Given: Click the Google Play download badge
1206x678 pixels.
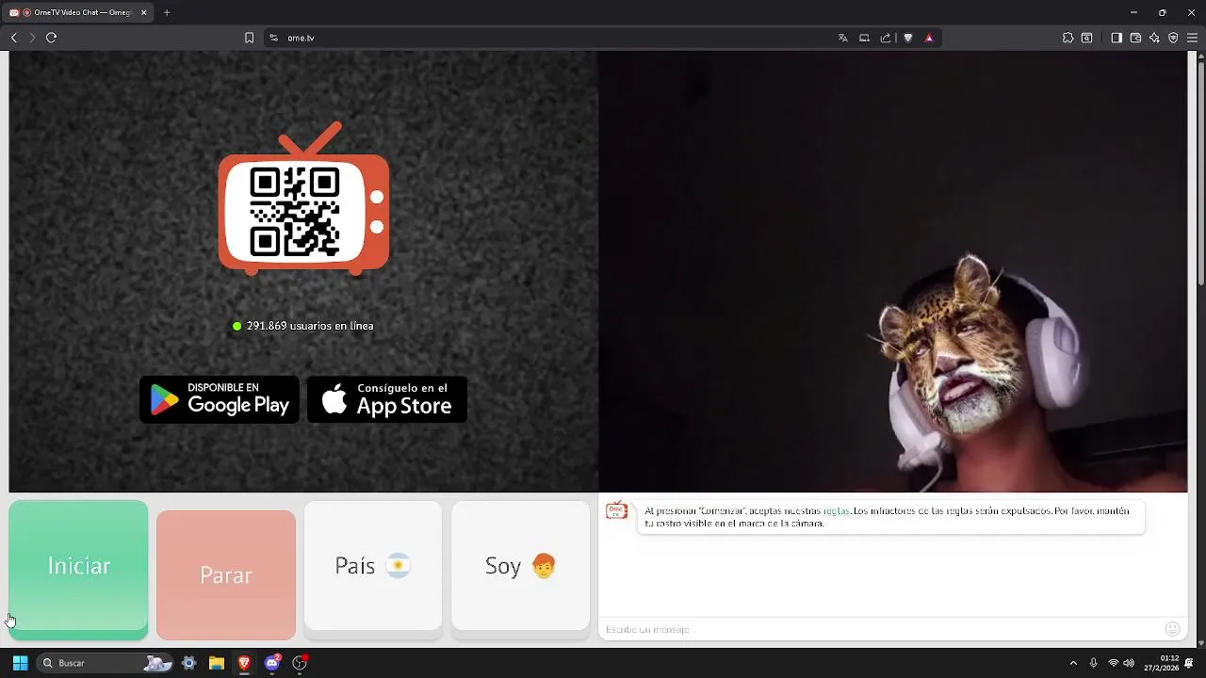Looking at the screenshot, I should 220,399.
